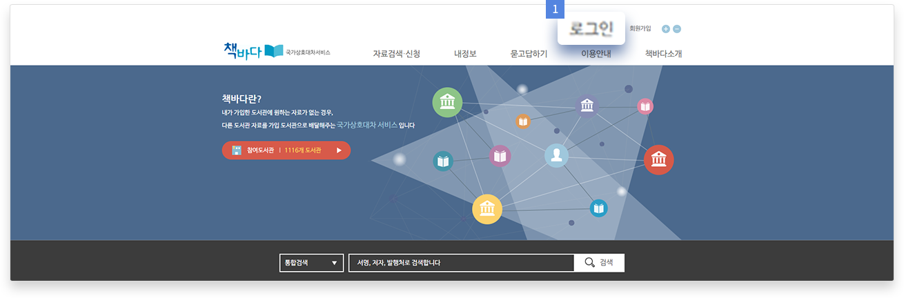Click the 로그인 button

[x=591, y=29]
